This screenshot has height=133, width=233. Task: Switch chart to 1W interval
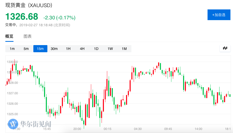tap(110, 49)
